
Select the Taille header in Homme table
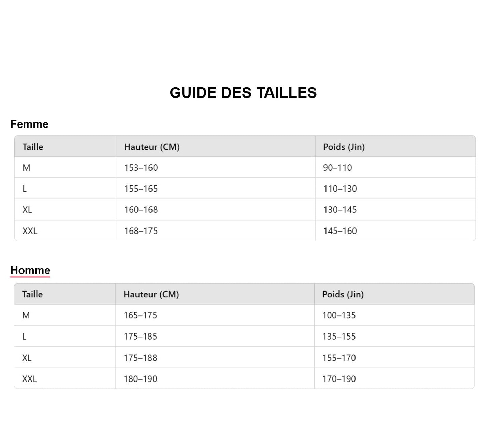(32, 294)
